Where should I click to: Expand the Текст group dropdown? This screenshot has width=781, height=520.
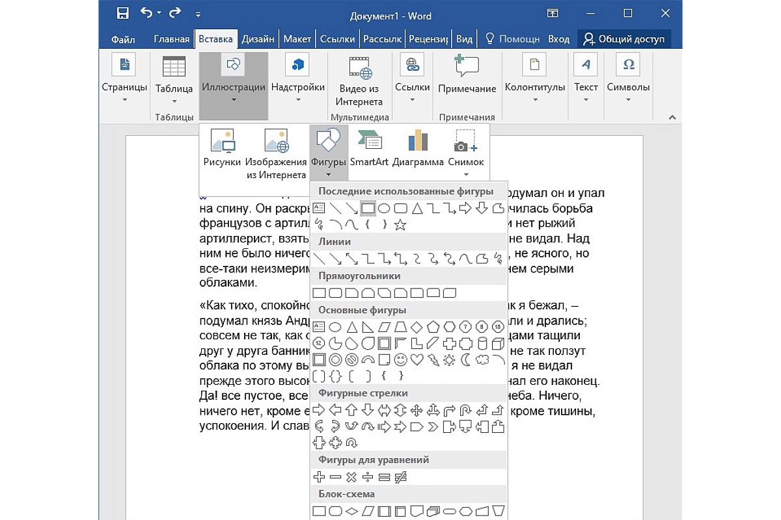click(x=586, y=79)
